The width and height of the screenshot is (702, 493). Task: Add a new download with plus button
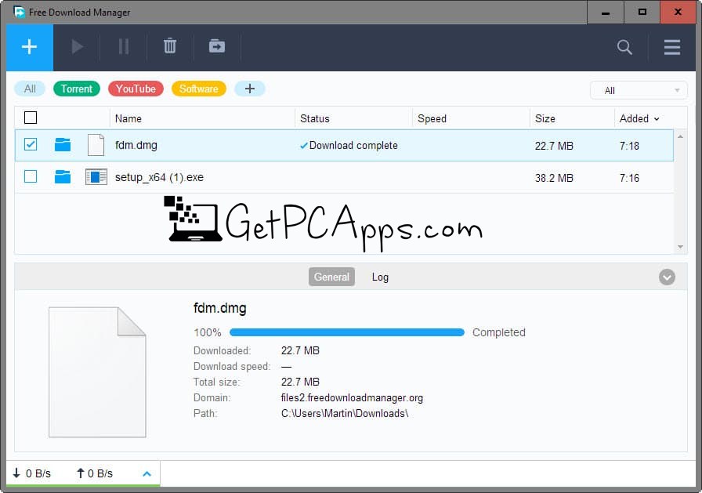30,47
